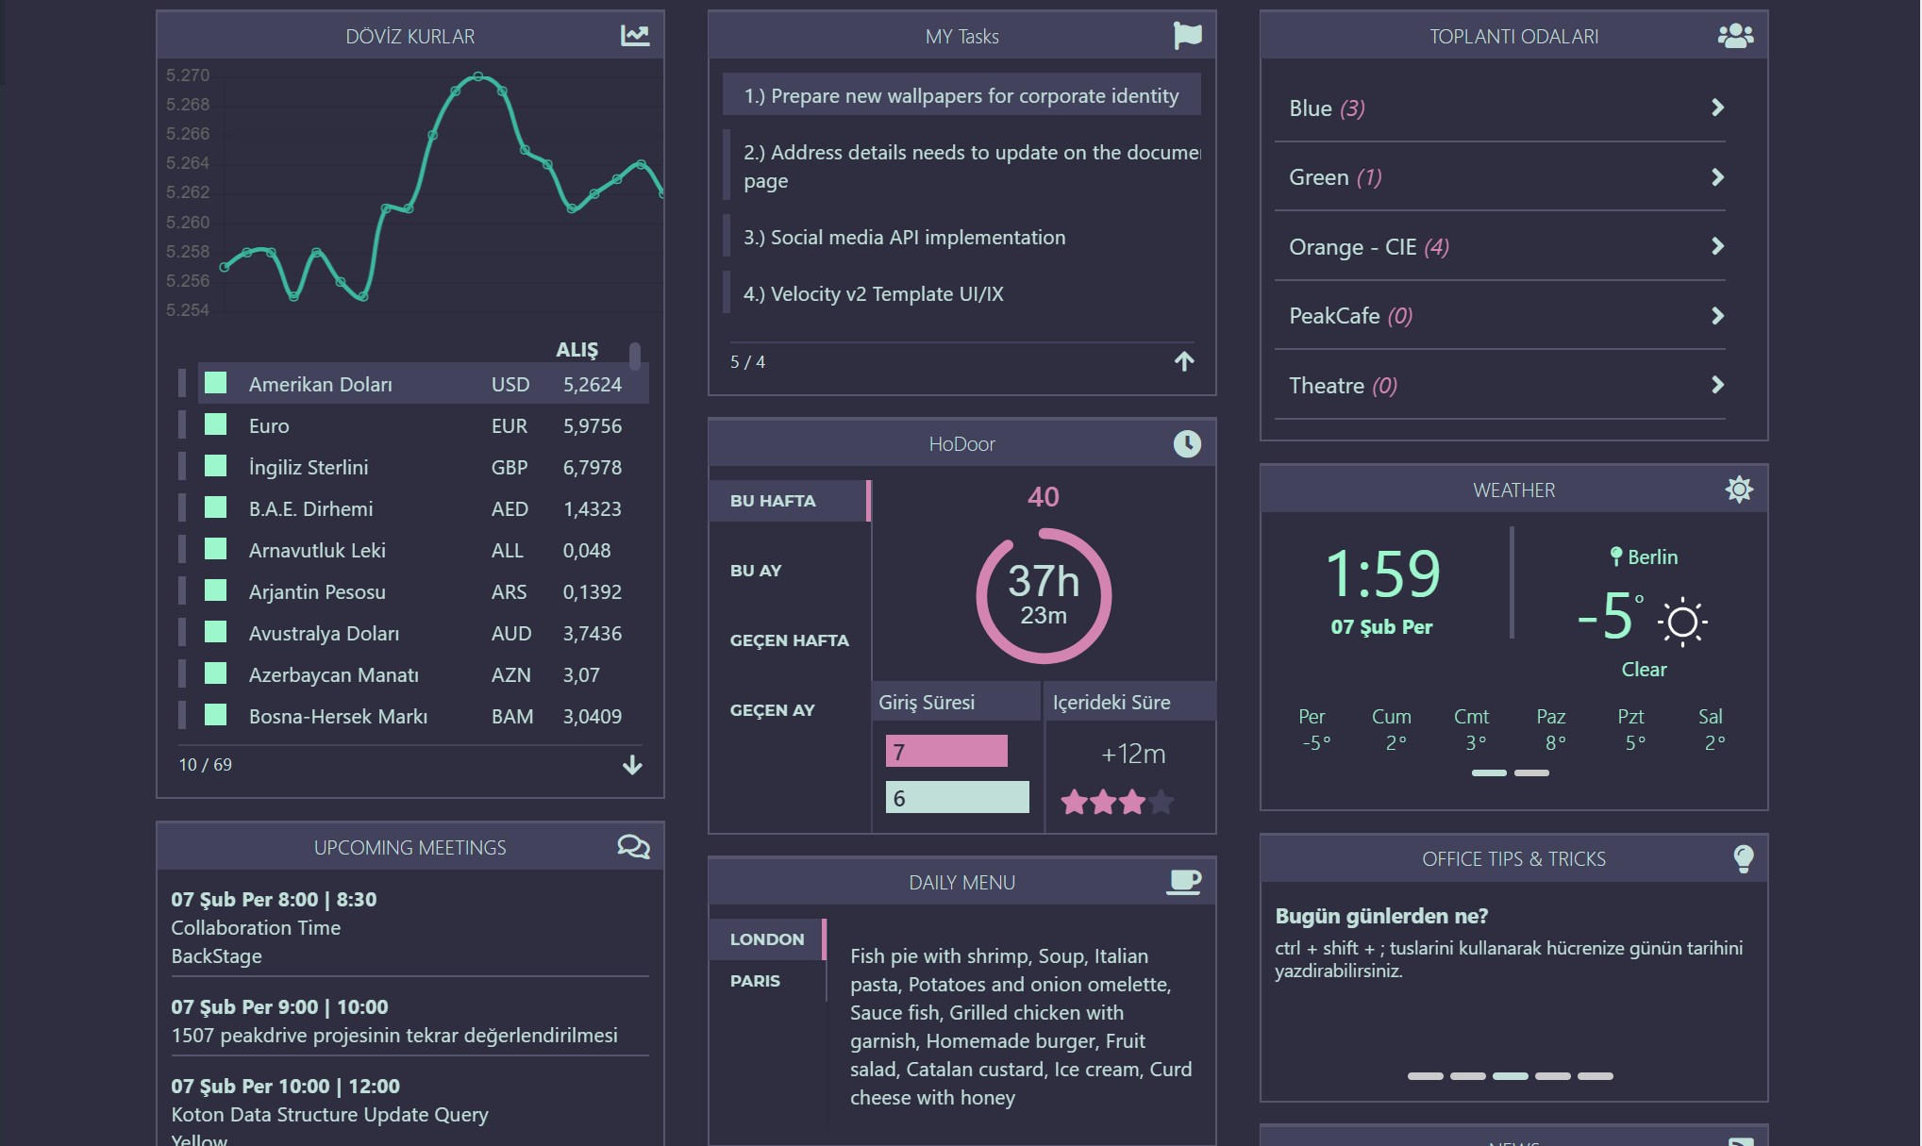Switch daily menu to LONDON

[767, 939]
